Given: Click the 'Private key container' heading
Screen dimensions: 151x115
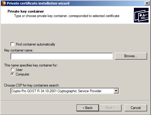Looking at the screenshot, I should click(26, 11).
